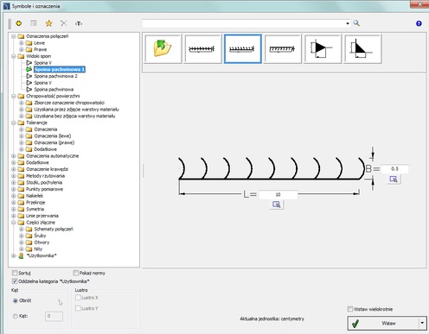
Task: Pick length L from drawing icon
Action: pos(277,205)
